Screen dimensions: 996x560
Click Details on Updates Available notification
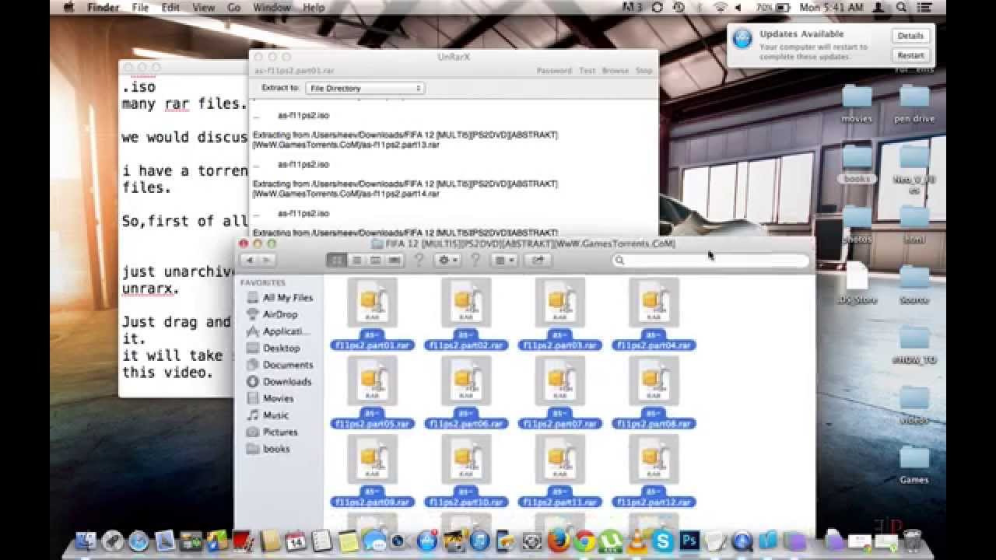click(x=910, y=36)
